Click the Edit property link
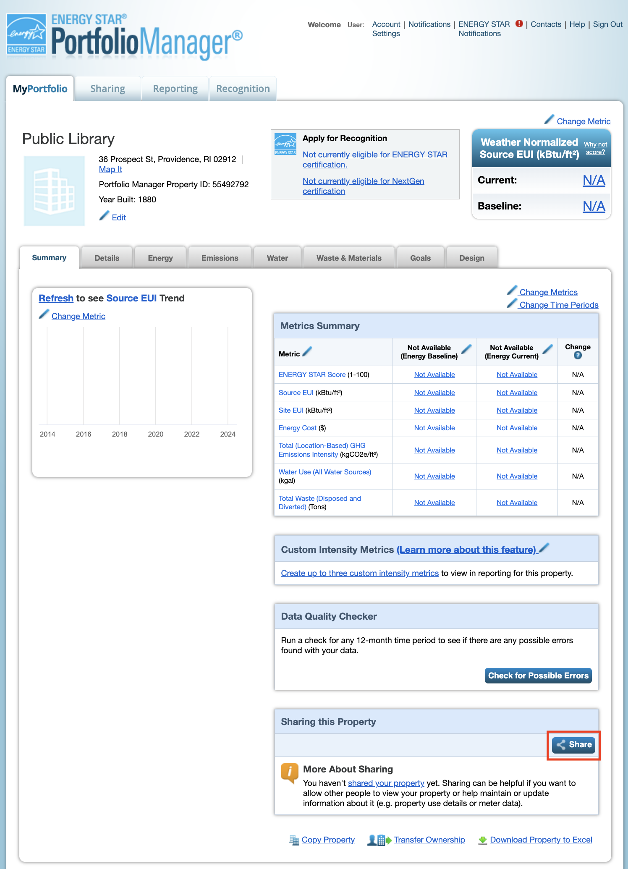The height and width of the screenshot is (869, 628). click(119, 217)
